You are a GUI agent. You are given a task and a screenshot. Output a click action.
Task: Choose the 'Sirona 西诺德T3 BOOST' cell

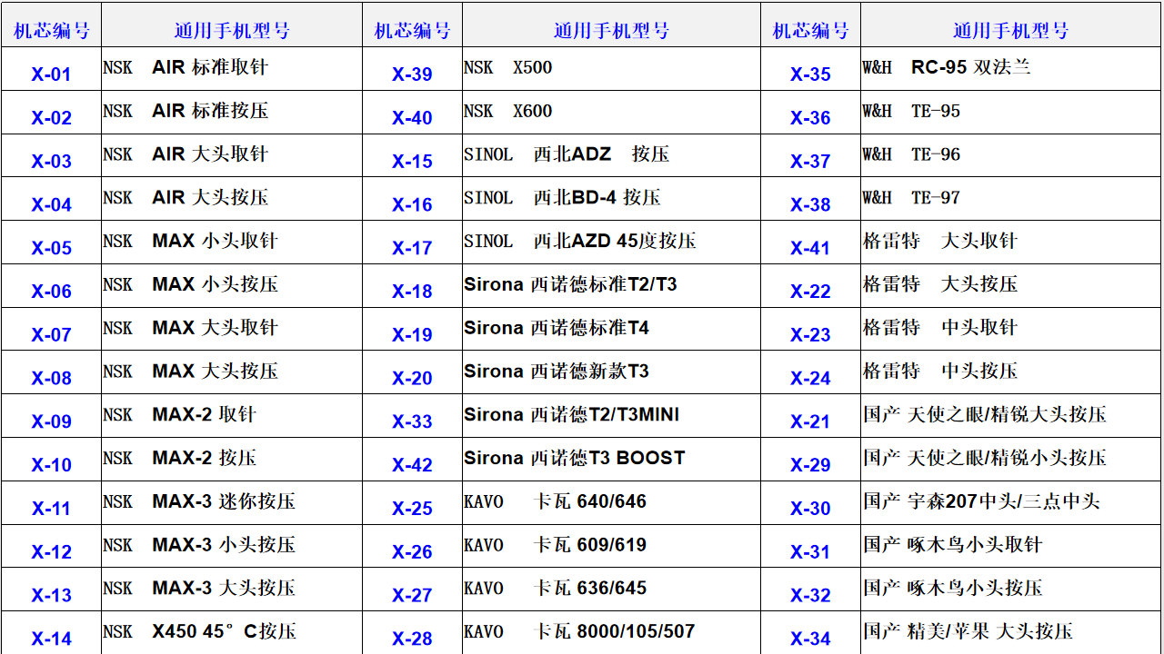[x=611, y=460]
